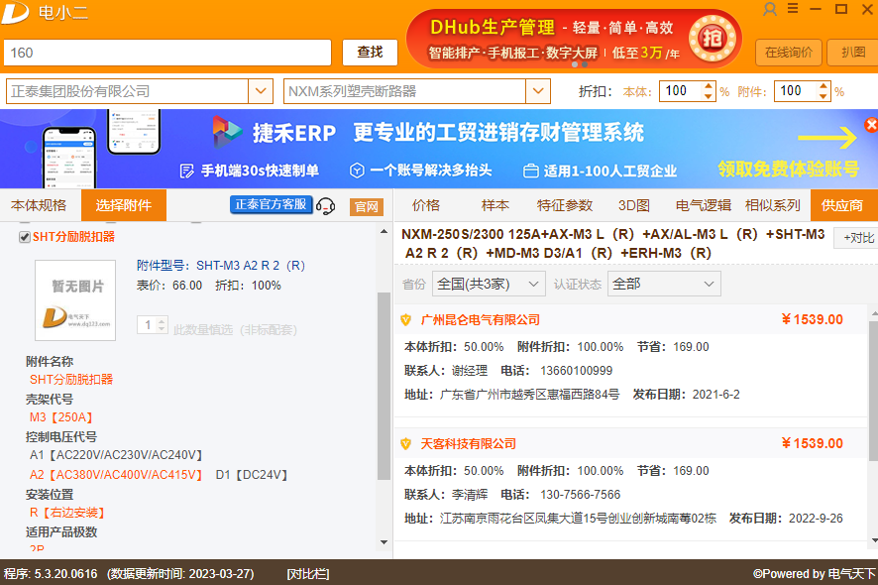Click the user account icon
The image size is (878, 585).
770,9
